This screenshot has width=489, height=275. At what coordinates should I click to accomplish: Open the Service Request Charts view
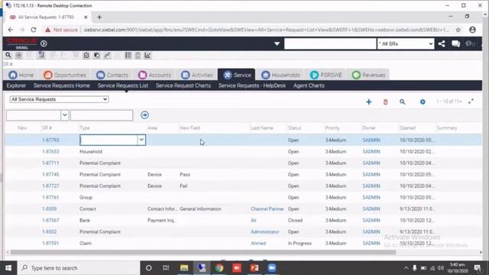[183, 86]
